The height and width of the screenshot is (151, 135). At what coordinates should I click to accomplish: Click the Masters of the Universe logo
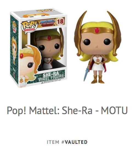point(47,22)
